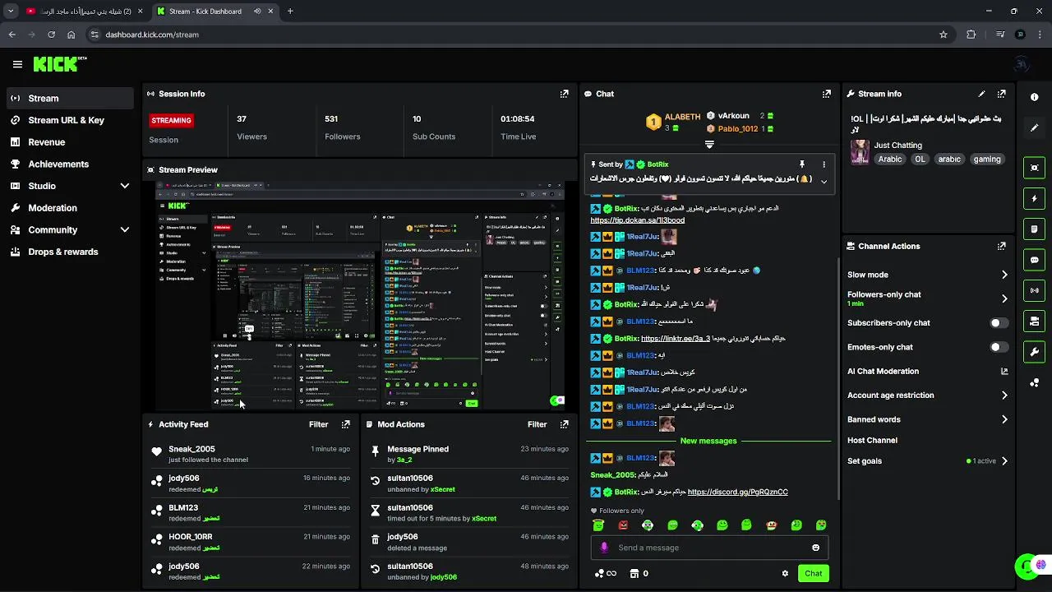
Task: Open the shop icon below the chat input
Action: click(634, 574)
